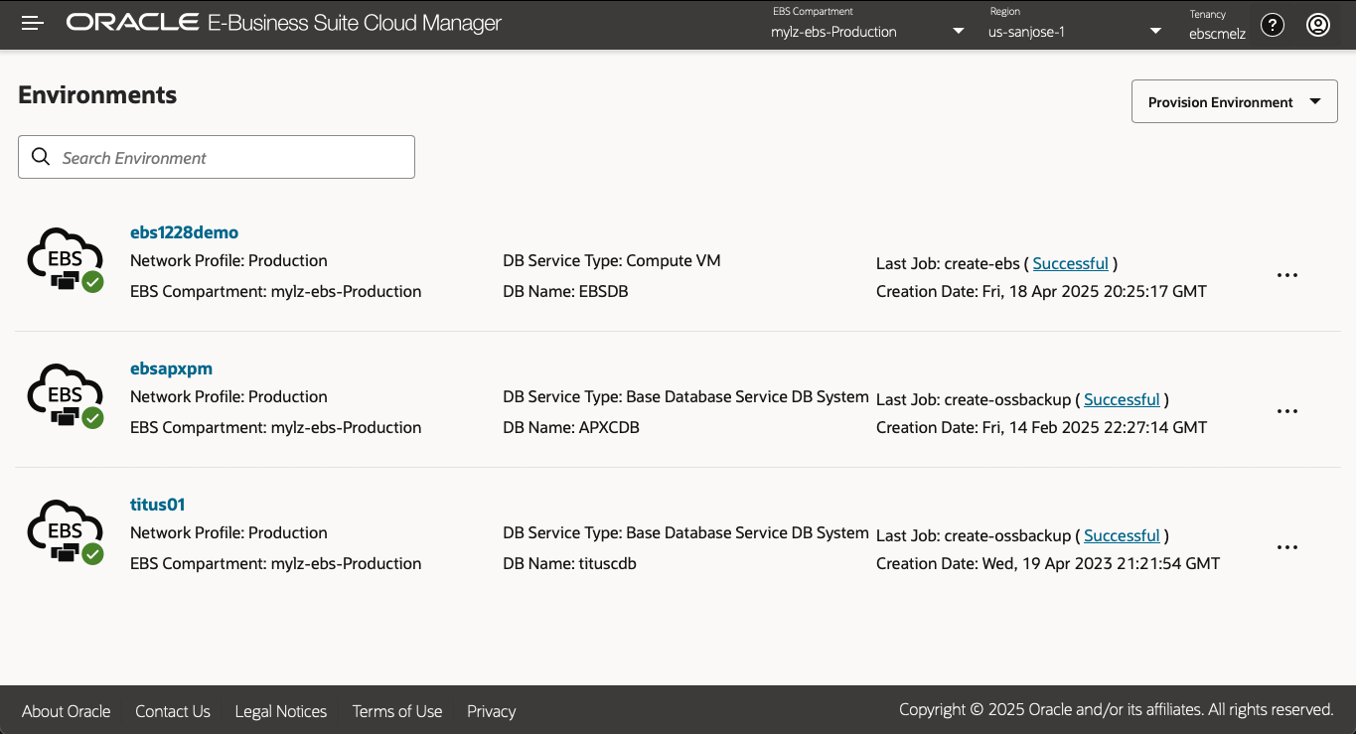Open the navigation hamburger menu
This screenshot has height=734, width=1356.
click(x=31, y=23)
